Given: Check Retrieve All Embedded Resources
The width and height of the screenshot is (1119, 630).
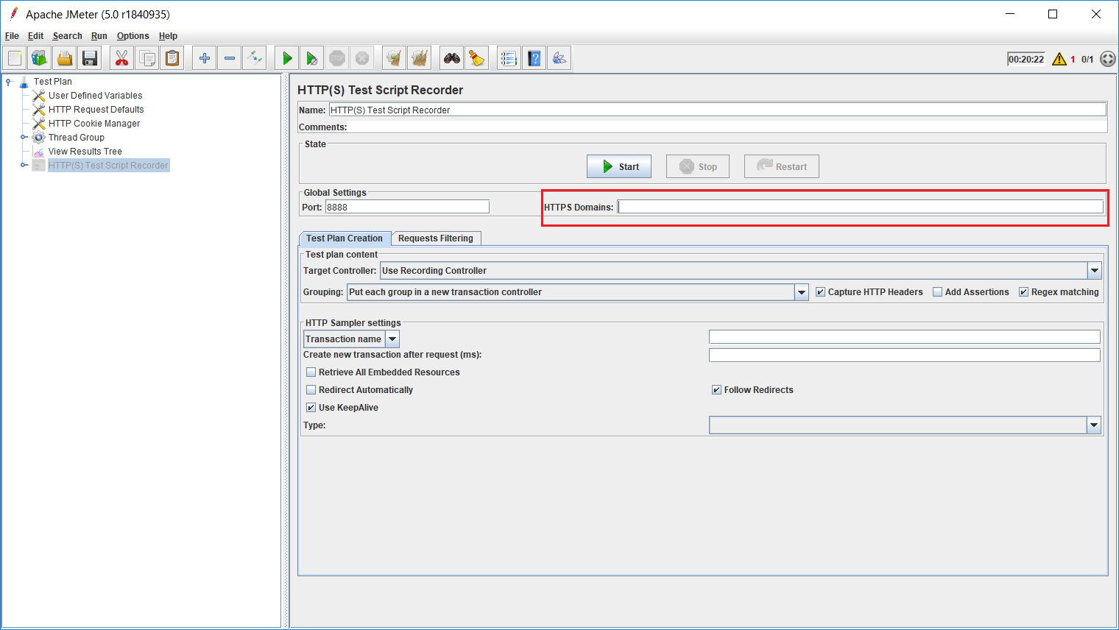Looking at the screenshot, I should click(x=311, y=372).
